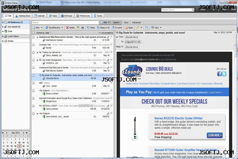Switch to the Address Book tab
The image size is (238, 159).
[23, 16]
